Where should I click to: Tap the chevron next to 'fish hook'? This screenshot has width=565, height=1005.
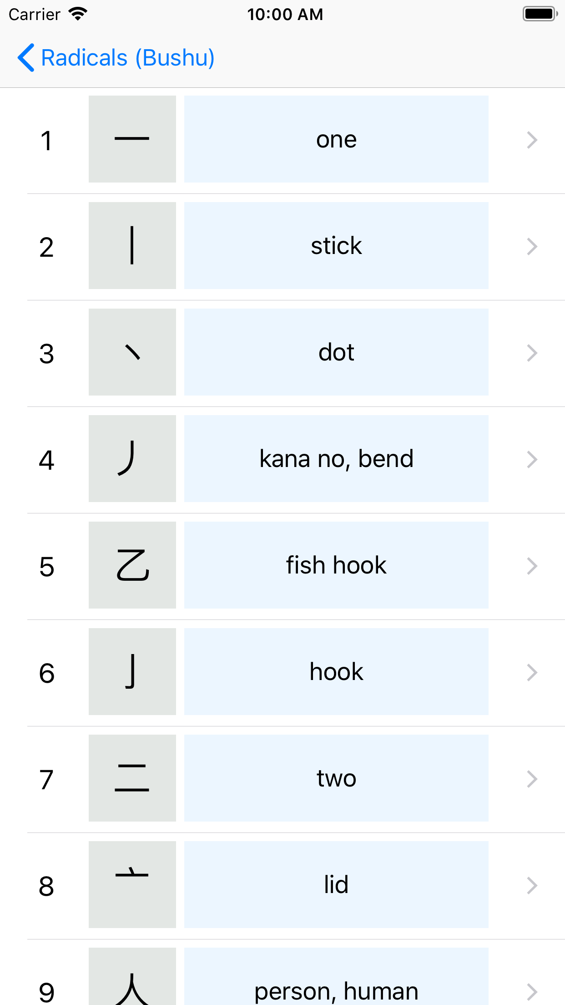pyautogui.click(x=532, y=566)
